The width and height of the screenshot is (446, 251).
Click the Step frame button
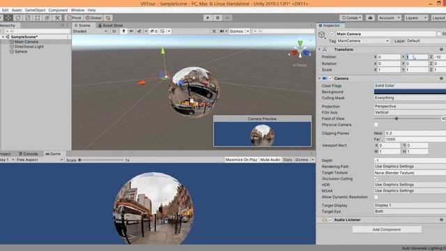tap(227, 17)
